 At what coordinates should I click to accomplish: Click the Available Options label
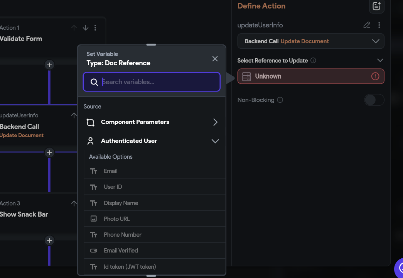(111, 157)
